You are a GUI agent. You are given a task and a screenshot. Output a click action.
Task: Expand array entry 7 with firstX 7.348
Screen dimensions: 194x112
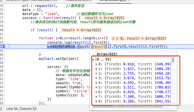(96, 96)
